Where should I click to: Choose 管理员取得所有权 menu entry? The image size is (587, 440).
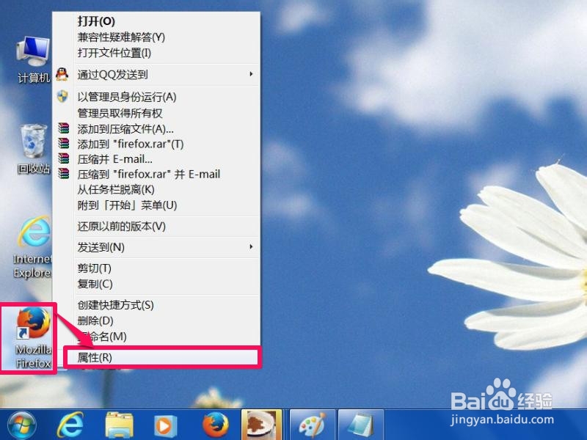click(120, 113)
